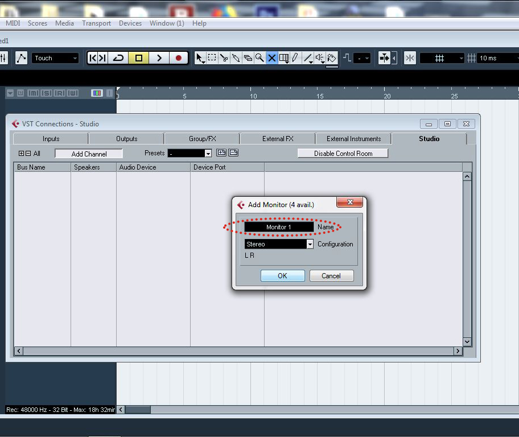The height and width of the screenshot is (437, 519).
Task: Open the automation panel icon
Action: pyautogui.click(x=21, y=58)
